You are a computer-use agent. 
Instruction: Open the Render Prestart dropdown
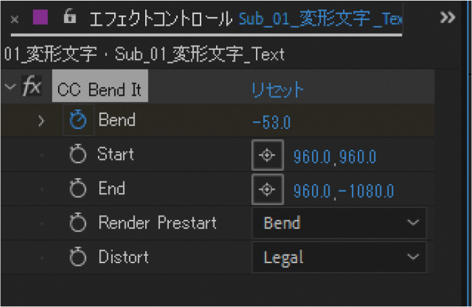click(x=339, y=223)
